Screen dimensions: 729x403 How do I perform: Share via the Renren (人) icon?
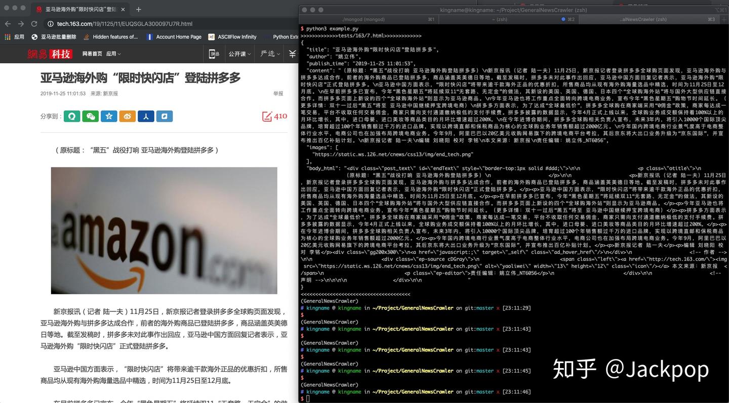tap(146, 116)
